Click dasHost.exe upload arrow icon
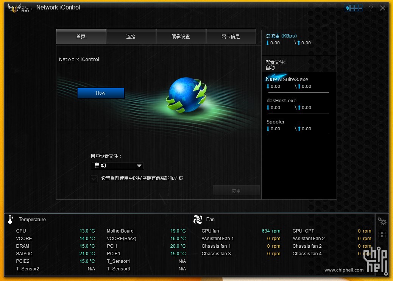The image size is (393, 281). click(299, 108)
